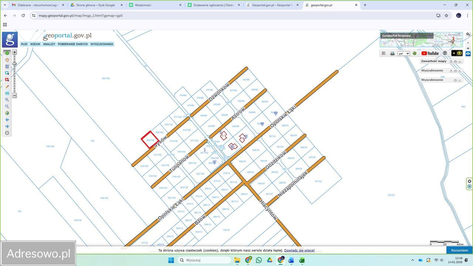The height and width of the screenshot is (266, 473).
Task: Open the ANALIZY menu
Action: (49, 44)
